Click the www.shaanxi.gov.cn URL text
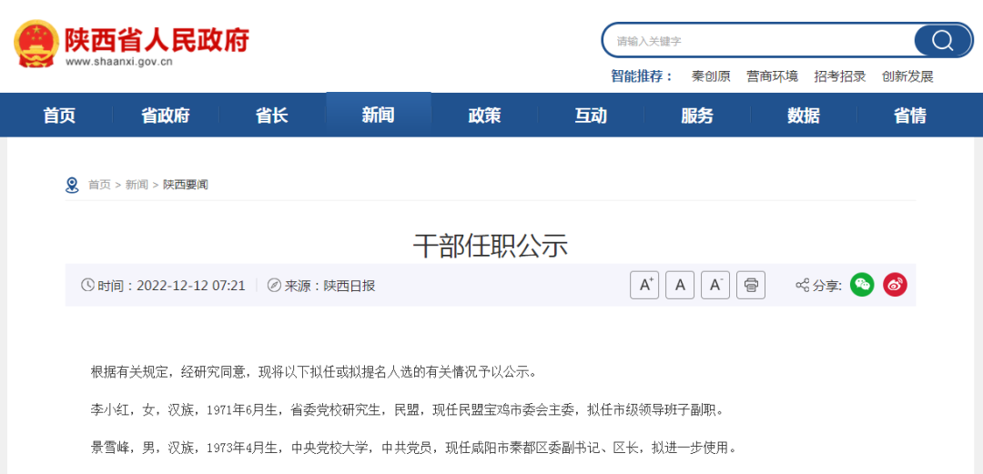Screen dimensions: 983x474 click(x=119, y=62)
